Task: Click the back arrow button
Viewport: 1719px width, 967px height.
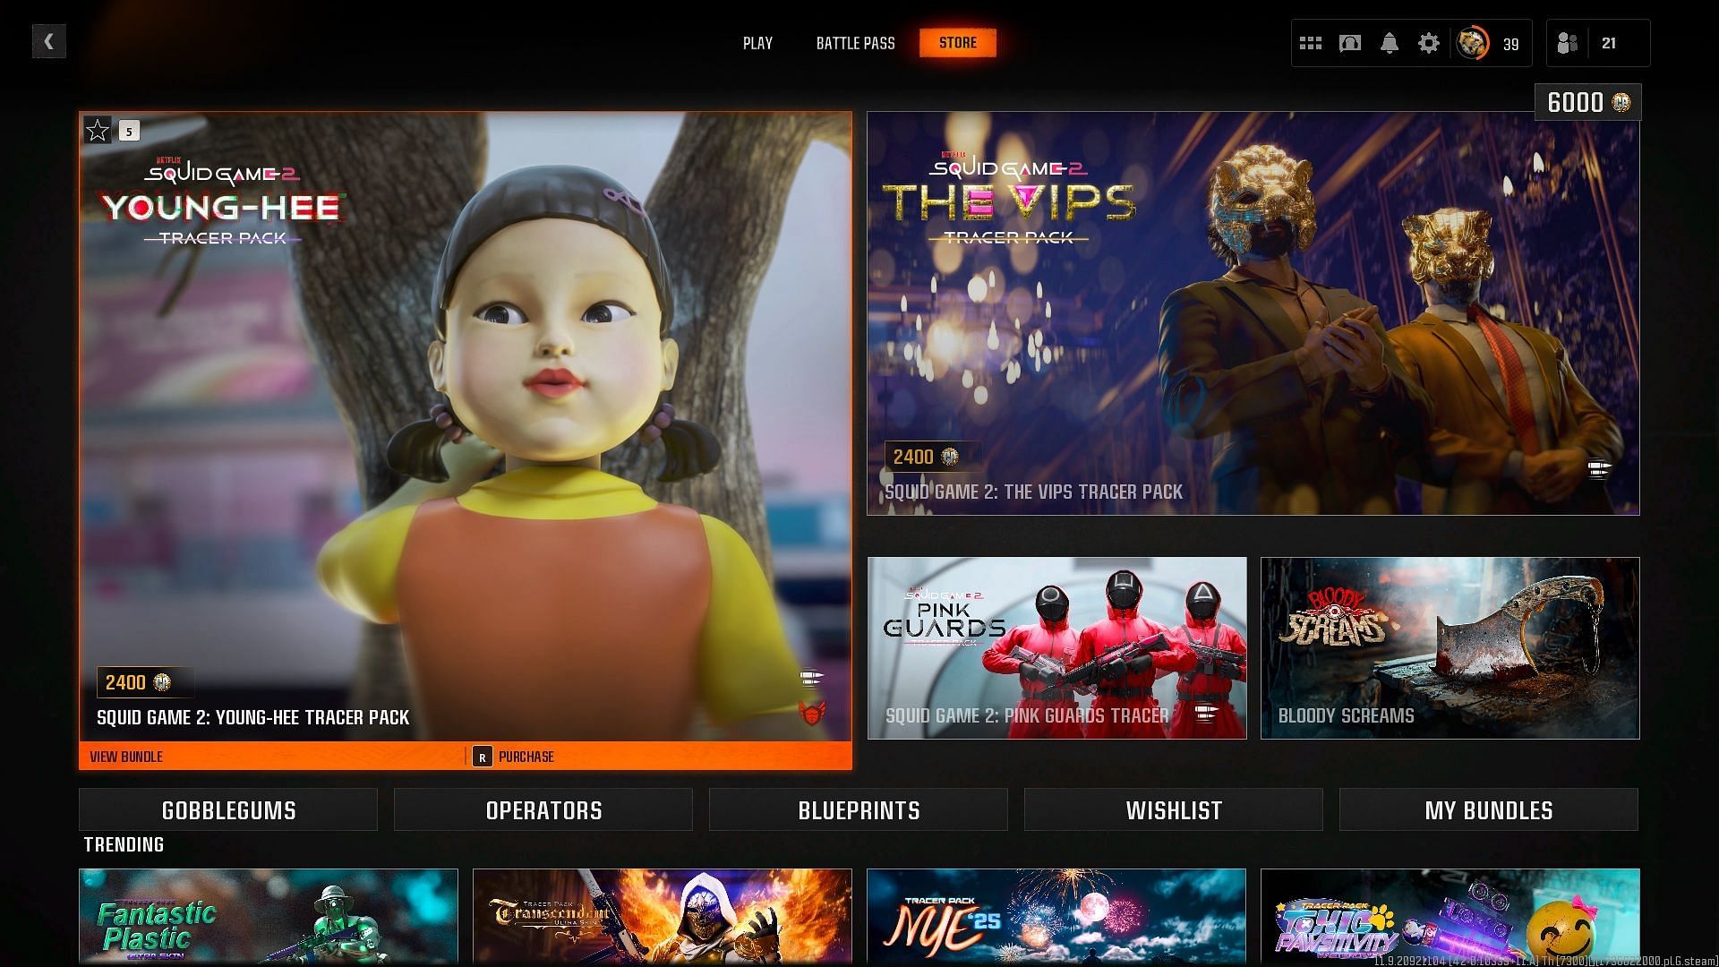Action: (x=49, y=41)
